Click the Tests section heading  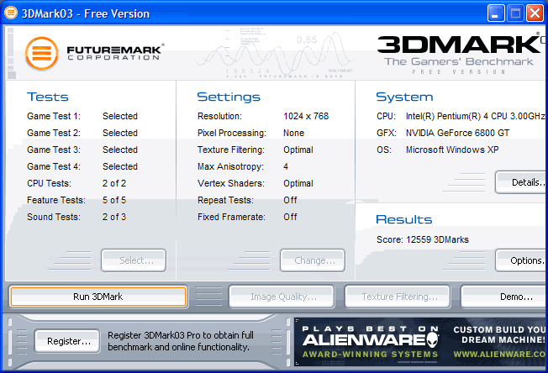pyautogui.click(x=48, y=97)
